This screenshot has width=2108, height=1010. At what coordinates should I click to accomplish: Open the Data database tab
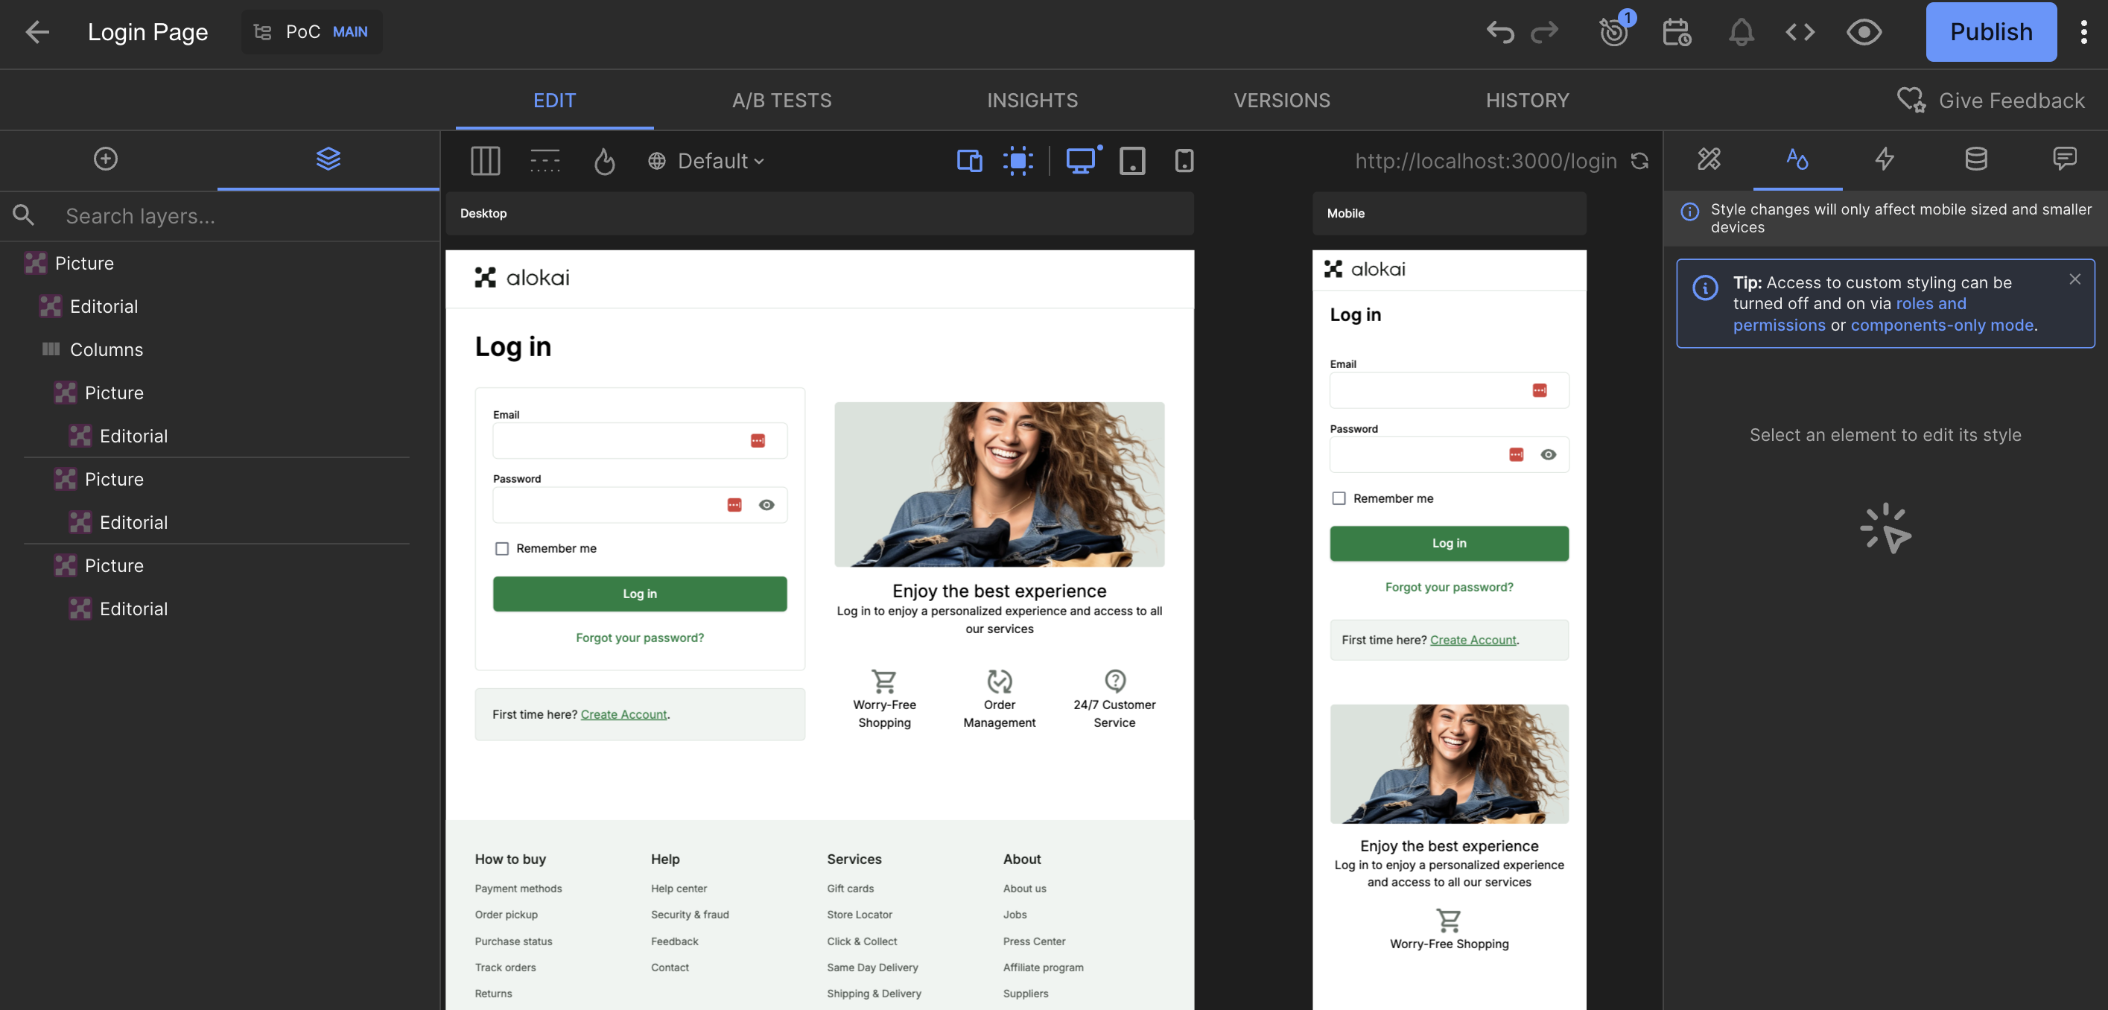pyautogui.click(x=1976, y=159)
